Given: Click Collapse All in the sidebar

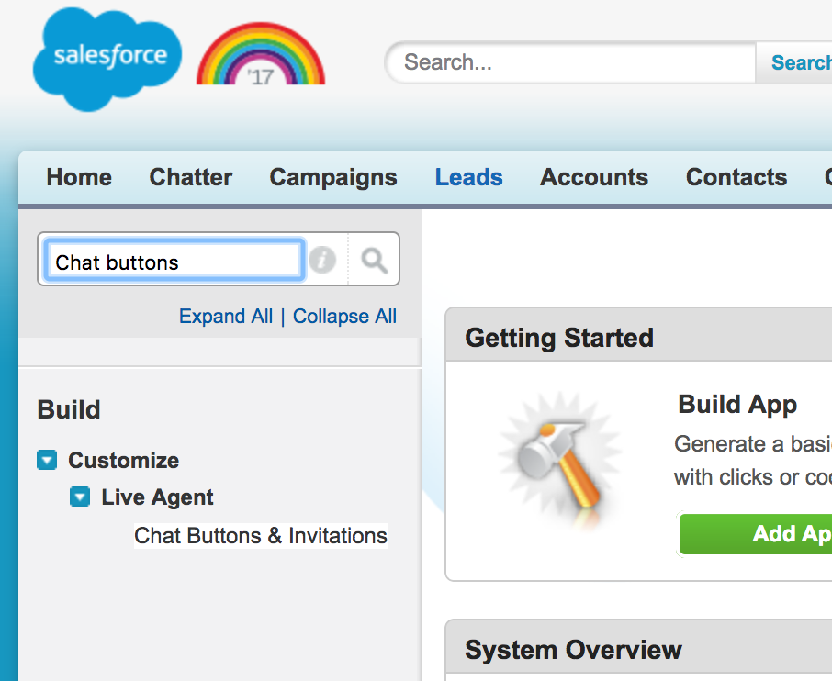Looking at the screenshot, I should click(344, 316).
